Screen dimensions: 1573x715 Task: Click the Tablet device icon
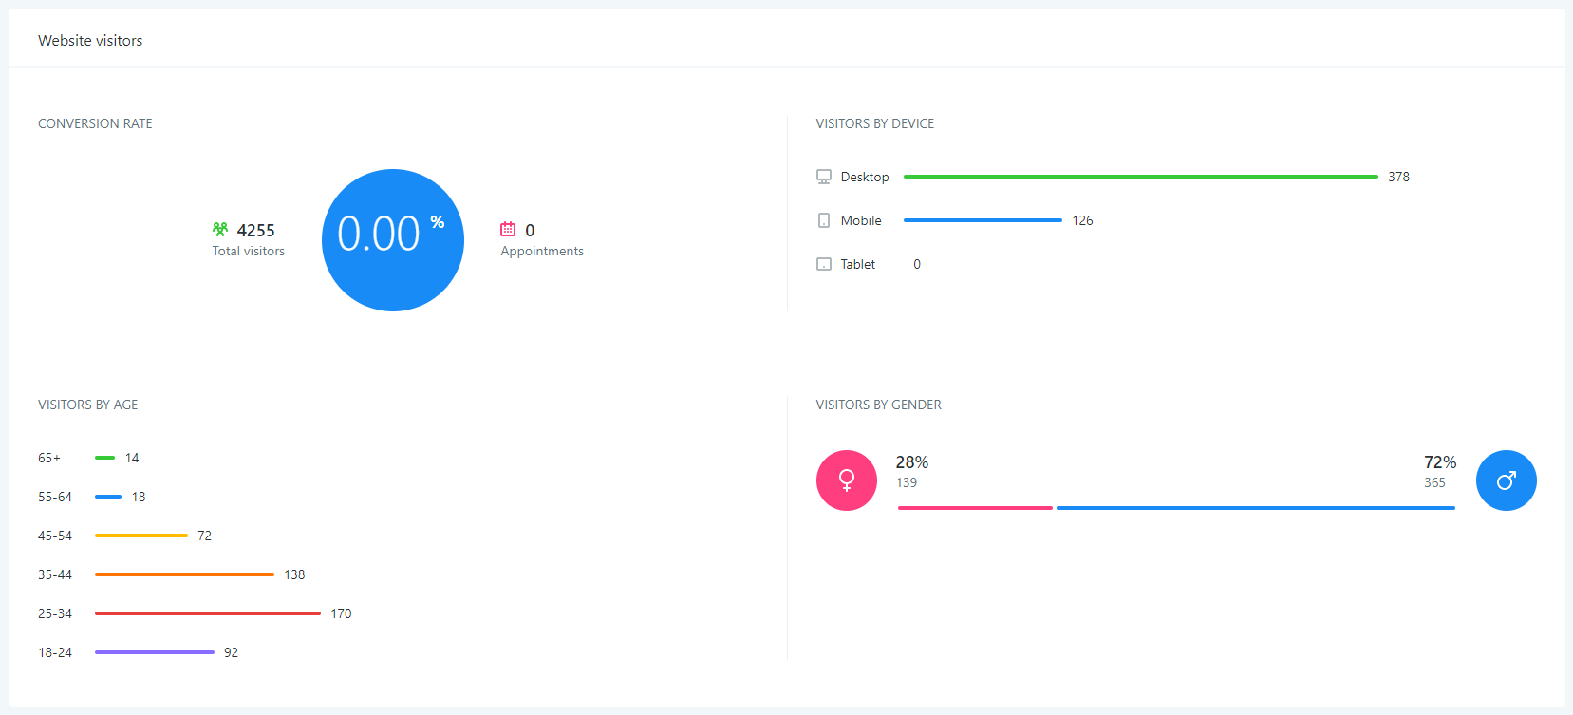point(824,264)
